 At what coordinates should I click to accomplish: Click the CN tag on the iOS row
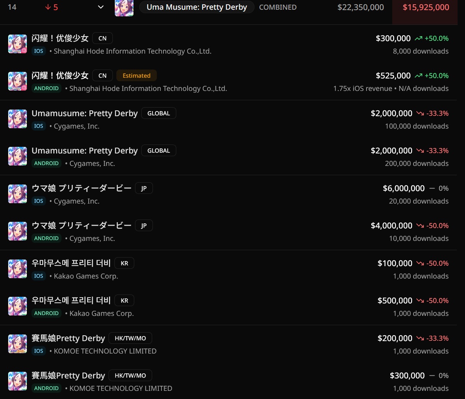pyautogui.click(x=102, y=38)
